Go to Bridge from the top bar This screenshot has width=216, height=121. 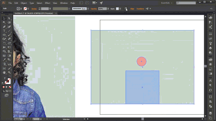[81, 3]
